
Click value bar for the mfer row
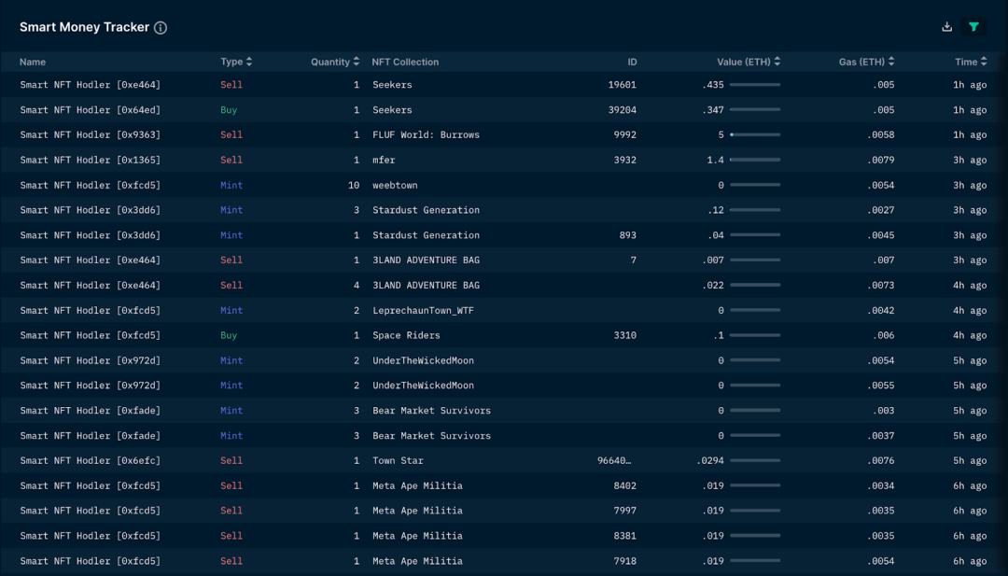coord(755,160)
